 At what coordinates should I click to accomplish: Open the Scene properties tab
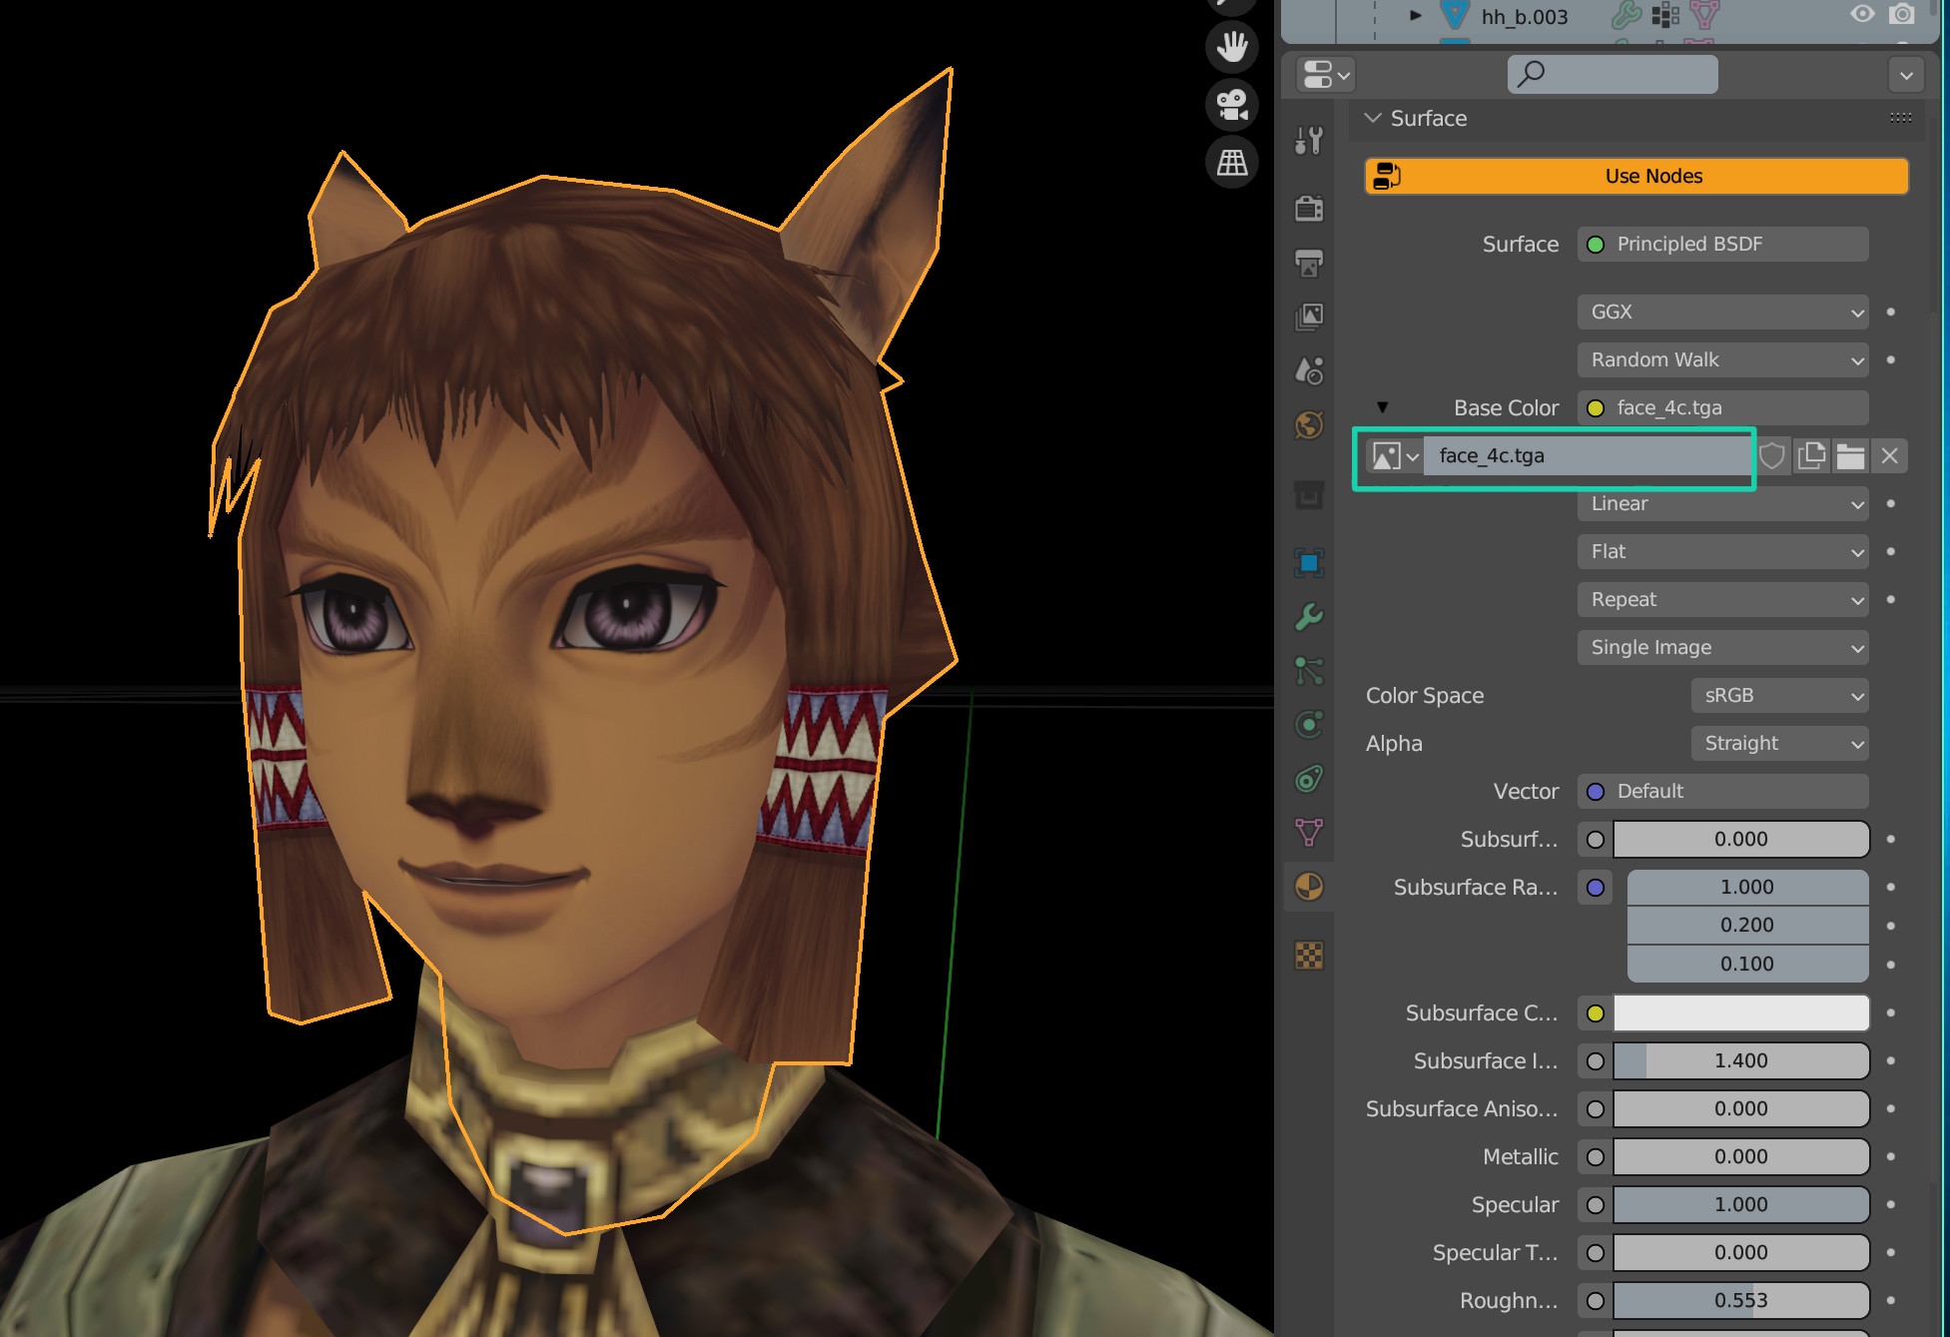click(x=1309, y=370)
